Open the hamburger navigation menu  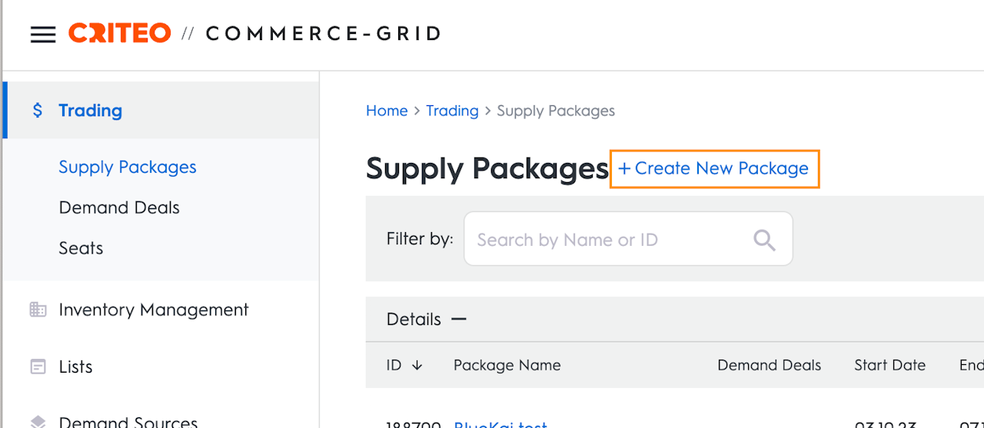coord(43,35)
